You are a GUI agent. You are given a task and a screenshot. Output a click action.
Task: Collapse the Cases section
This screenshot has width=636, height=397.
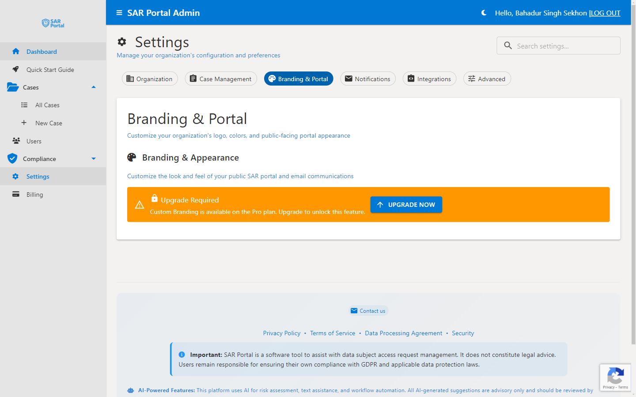(94, 87)
